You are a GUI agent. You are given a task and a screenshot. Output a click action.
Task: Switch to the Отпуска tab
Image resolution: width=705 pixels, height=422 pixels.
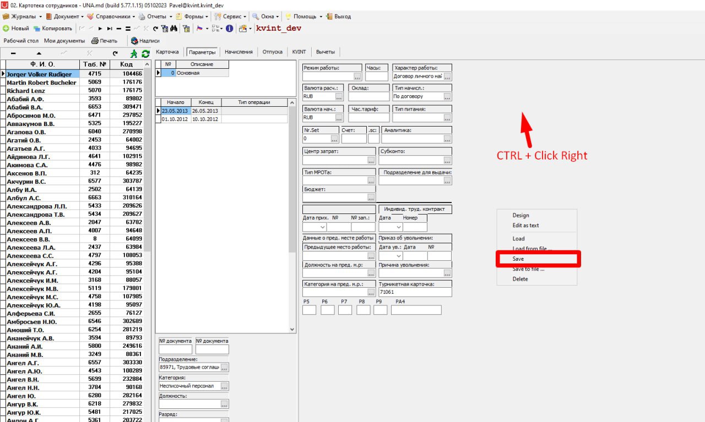[273, 52]
